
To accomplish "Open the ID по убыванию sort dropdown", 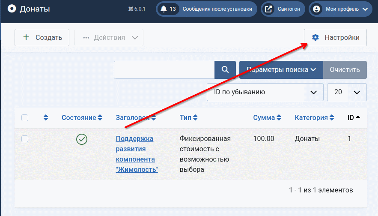I will (x=265, y=92).
